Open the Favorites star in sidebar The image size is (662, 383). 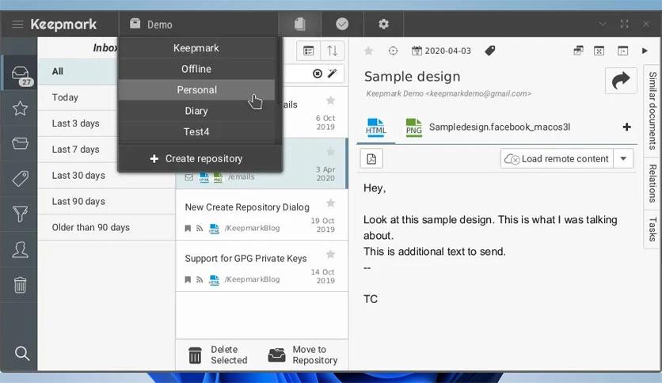(20, 109)
